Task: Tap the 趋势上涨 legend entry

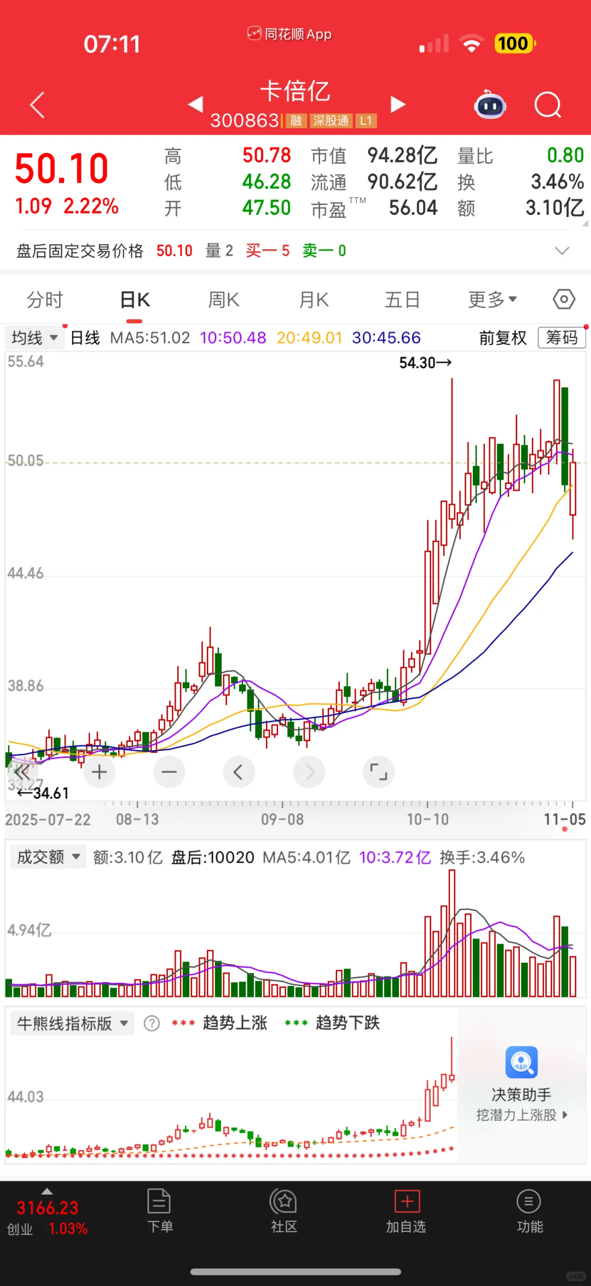Action: point(219,1022)
